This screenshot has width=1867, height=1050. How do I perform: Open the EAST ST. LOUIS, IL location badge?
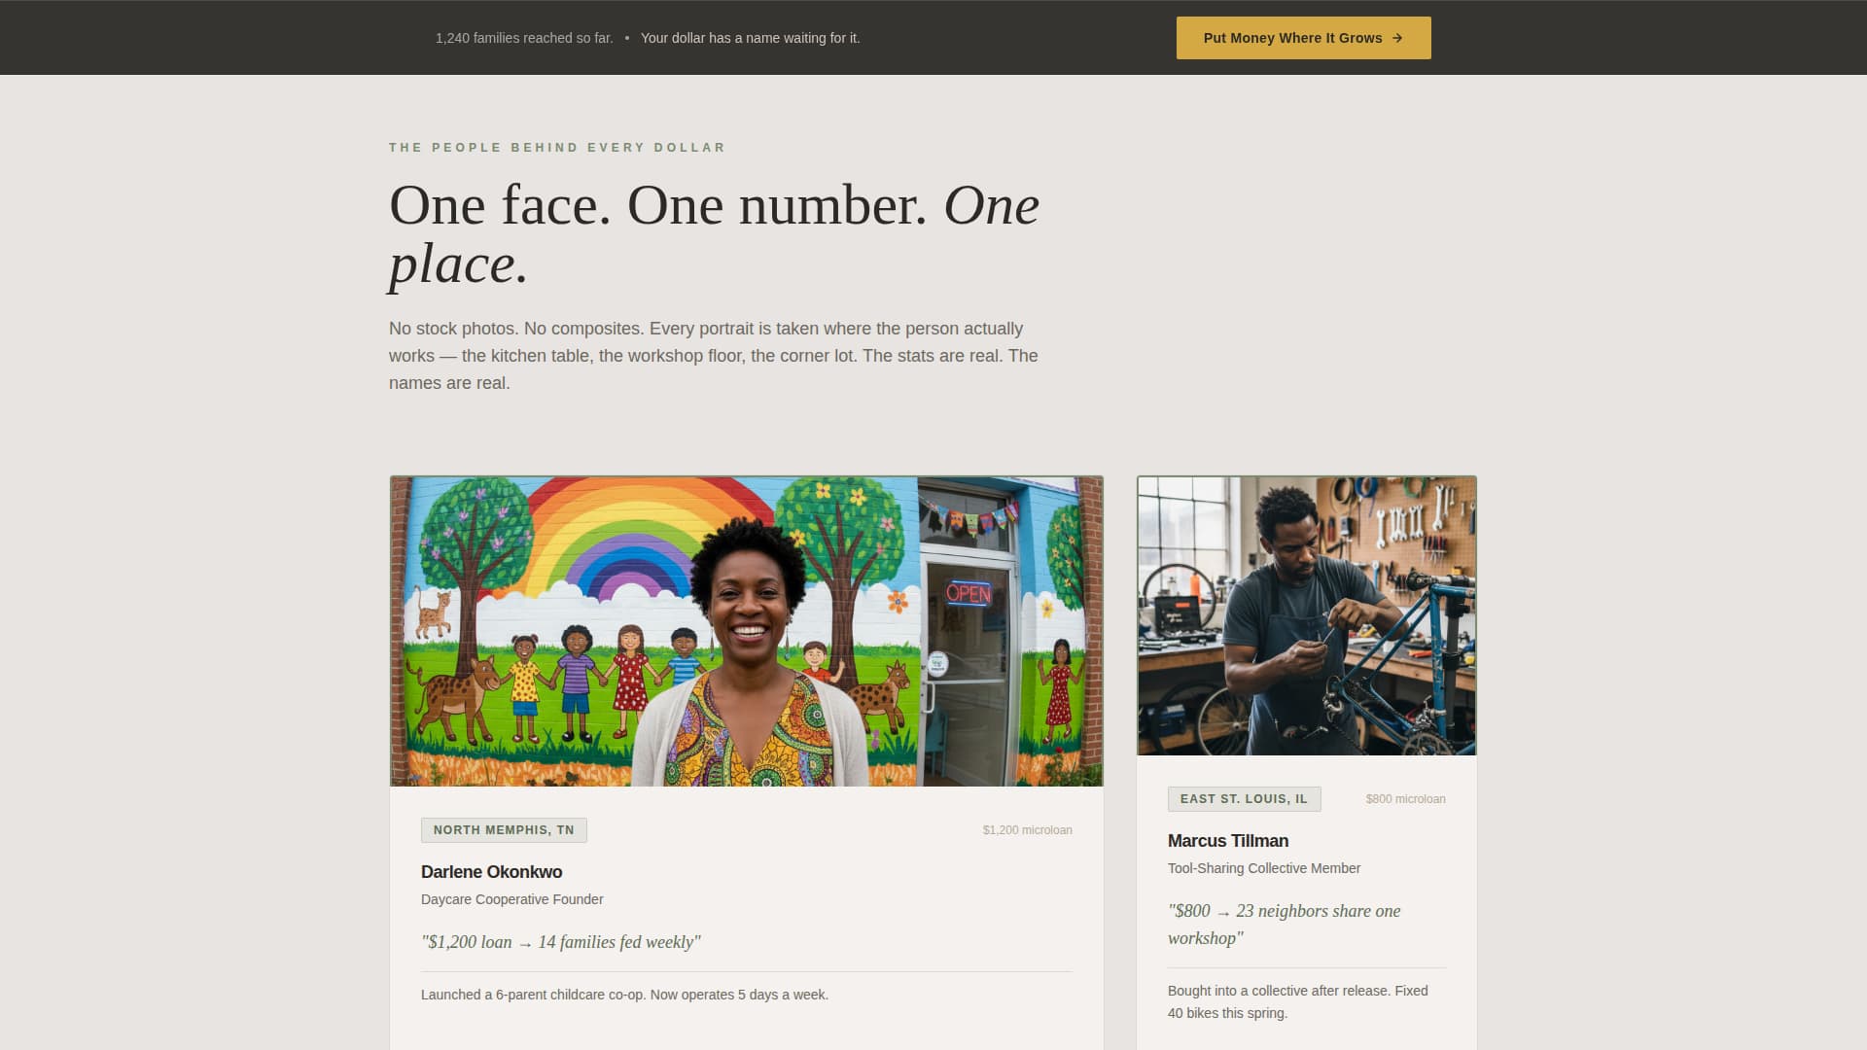tap(1244, 798)
